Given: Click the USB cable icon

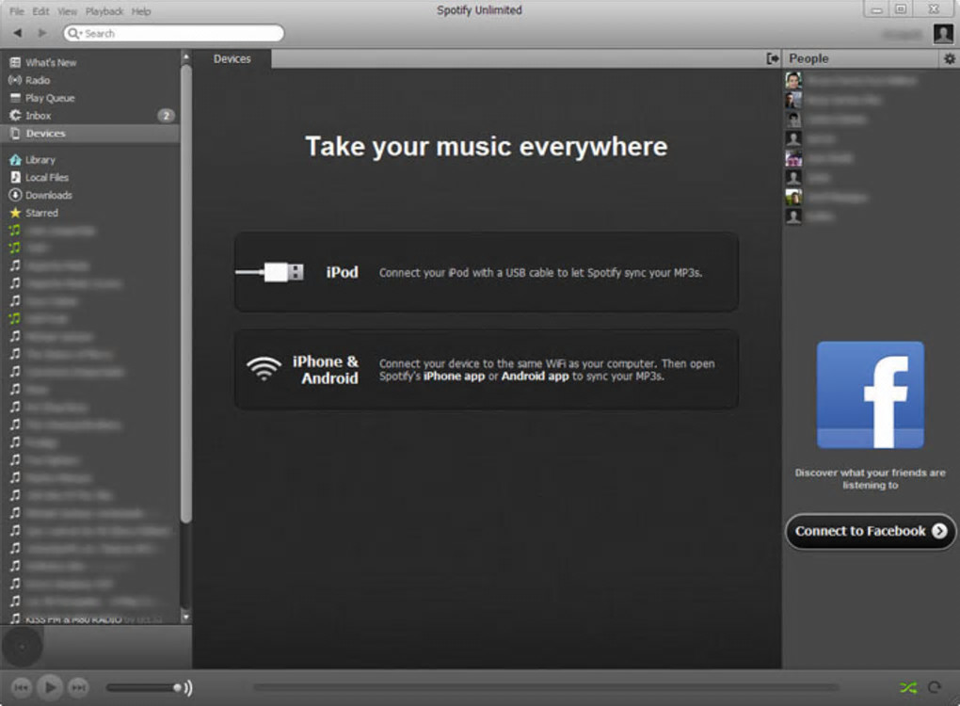Looking at the screenshot, I should pos(270,272).
